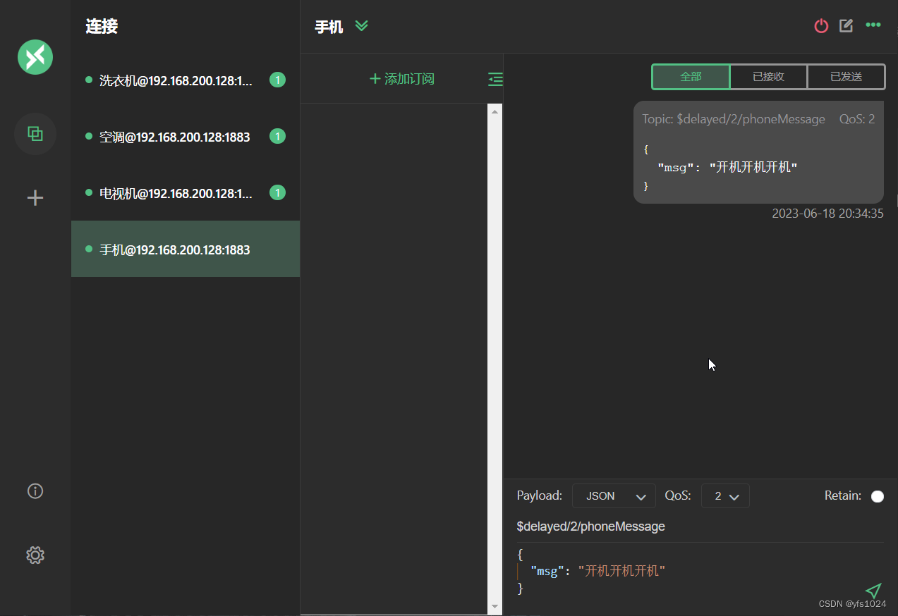The height and width of the screenshot is (616, 898).
Task: Click the unread badge on 空调 row
Action: tap(277, 136)
